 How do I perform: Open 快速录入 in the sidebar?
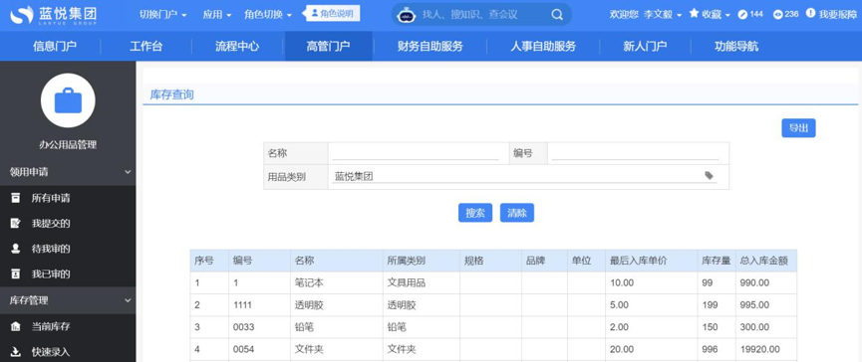(x=51, y=352)
